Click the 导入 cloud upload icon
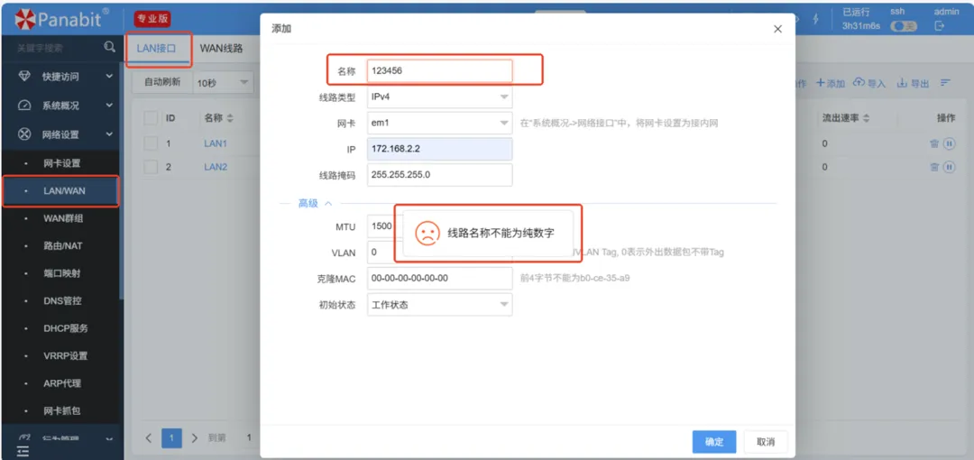Screen dimensions: 974x460 859,83
